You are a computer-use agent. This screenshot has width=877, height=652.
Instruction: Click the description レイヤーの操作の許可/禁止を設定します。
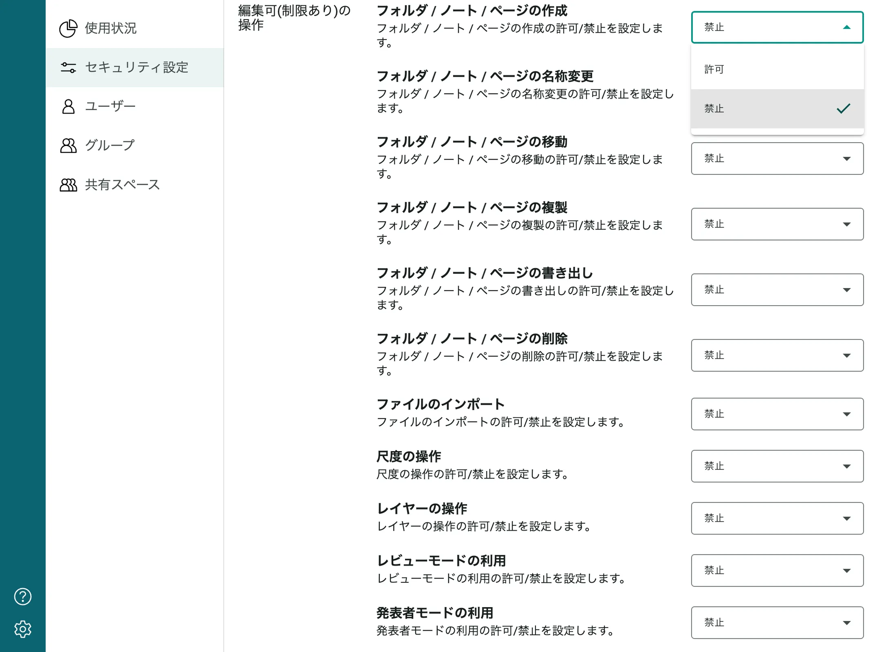[484, 526]
